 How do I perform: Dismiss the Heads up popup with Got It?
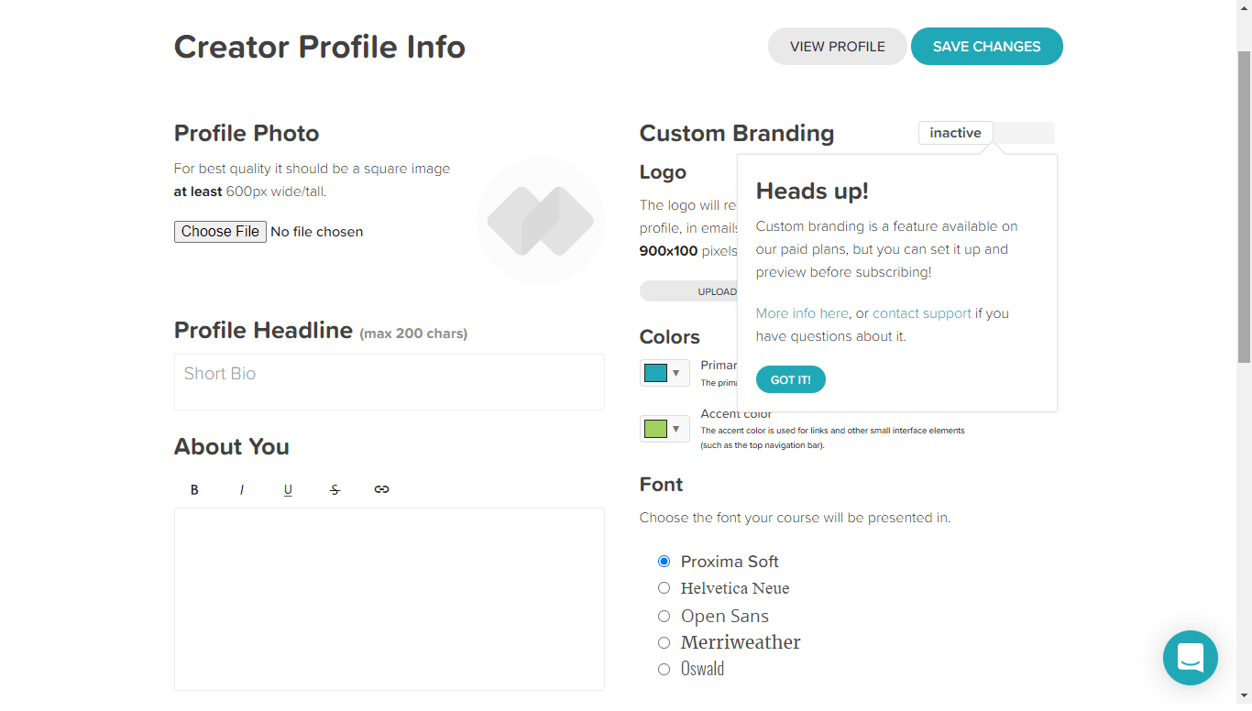[790, 379]
